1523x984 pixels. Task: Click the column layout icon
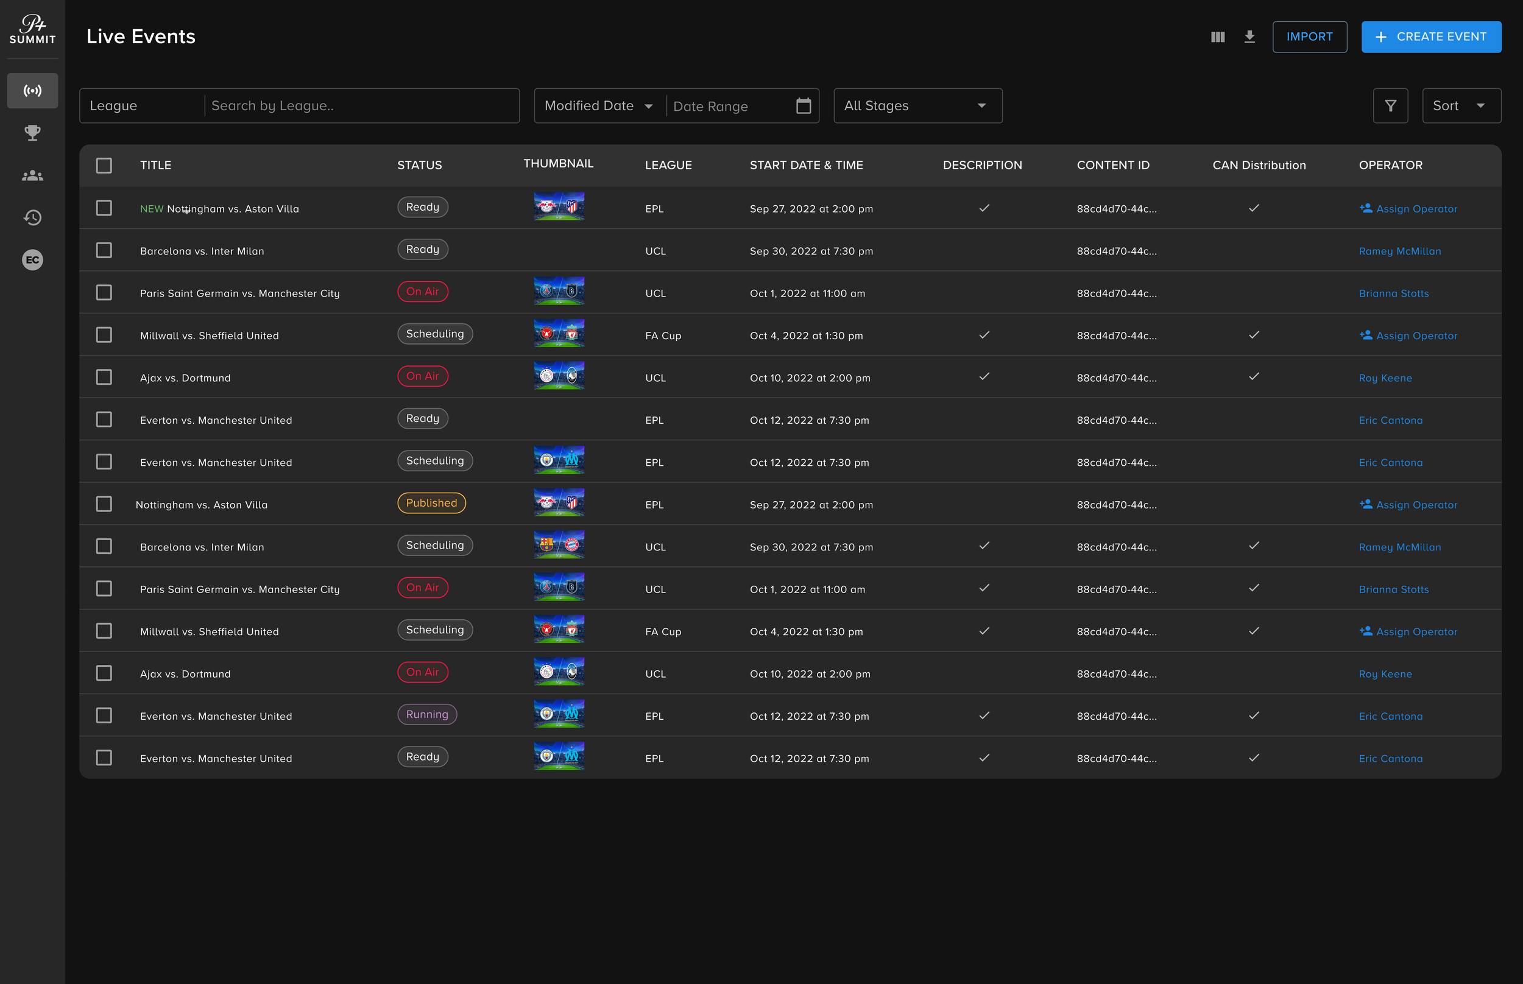[1218, 37]
